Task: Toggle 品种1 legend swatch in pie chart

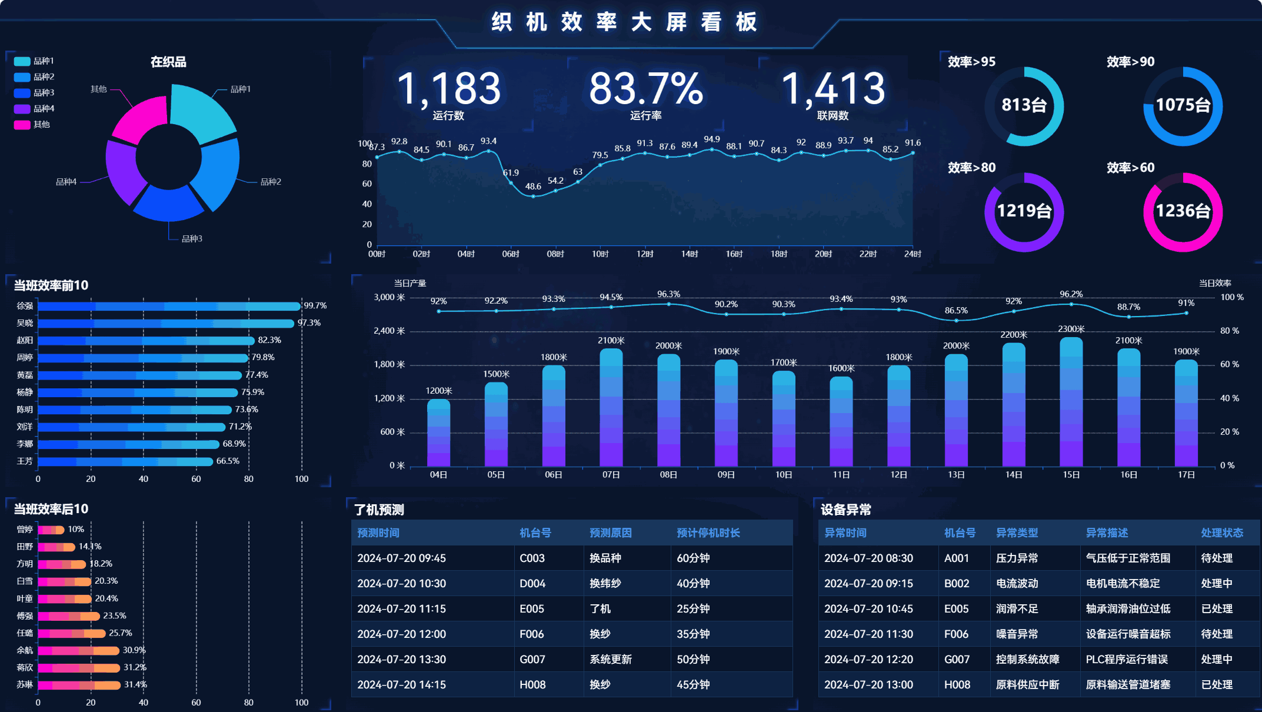Action: pos(22,61)
